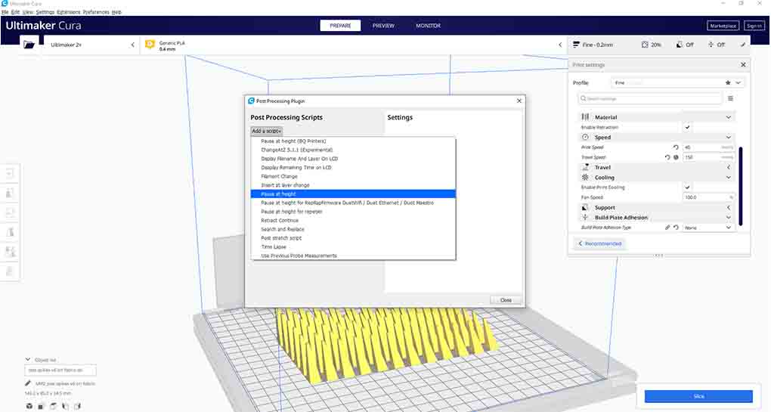This screenshot has height=412, width=771.
Task: Go back to Recommended settings
Action: click(600, 243)
